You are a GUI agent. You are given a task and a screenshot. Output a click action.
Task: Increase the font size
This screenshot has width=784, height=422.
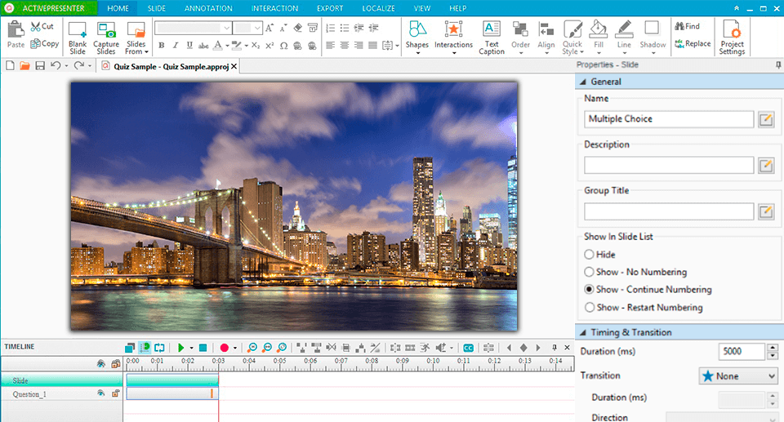(269, 28)
